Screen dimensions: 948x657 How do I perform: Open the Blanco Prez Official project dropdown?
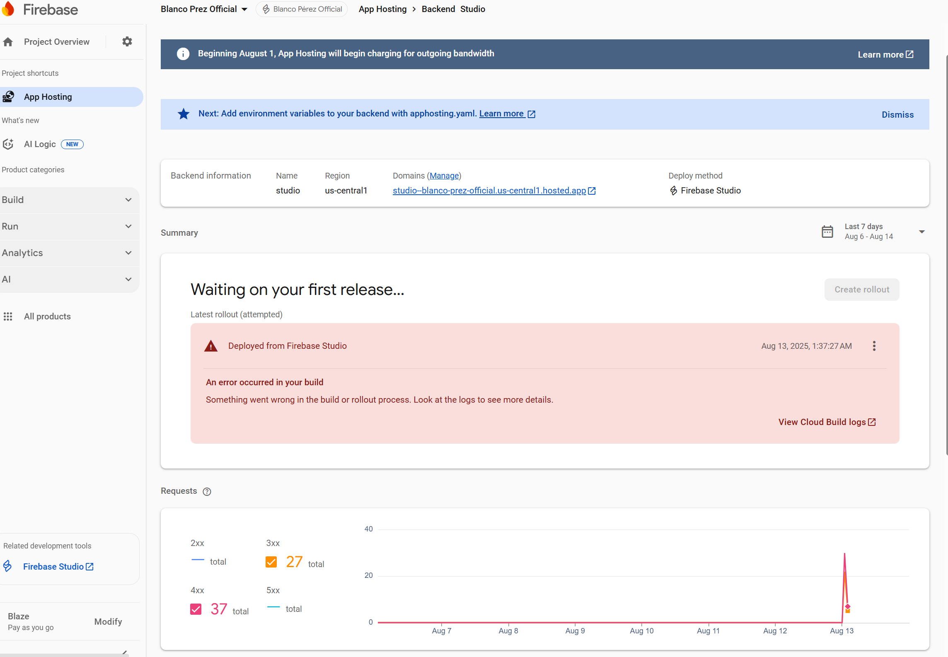pyautogui.click(x=204, y=9)
